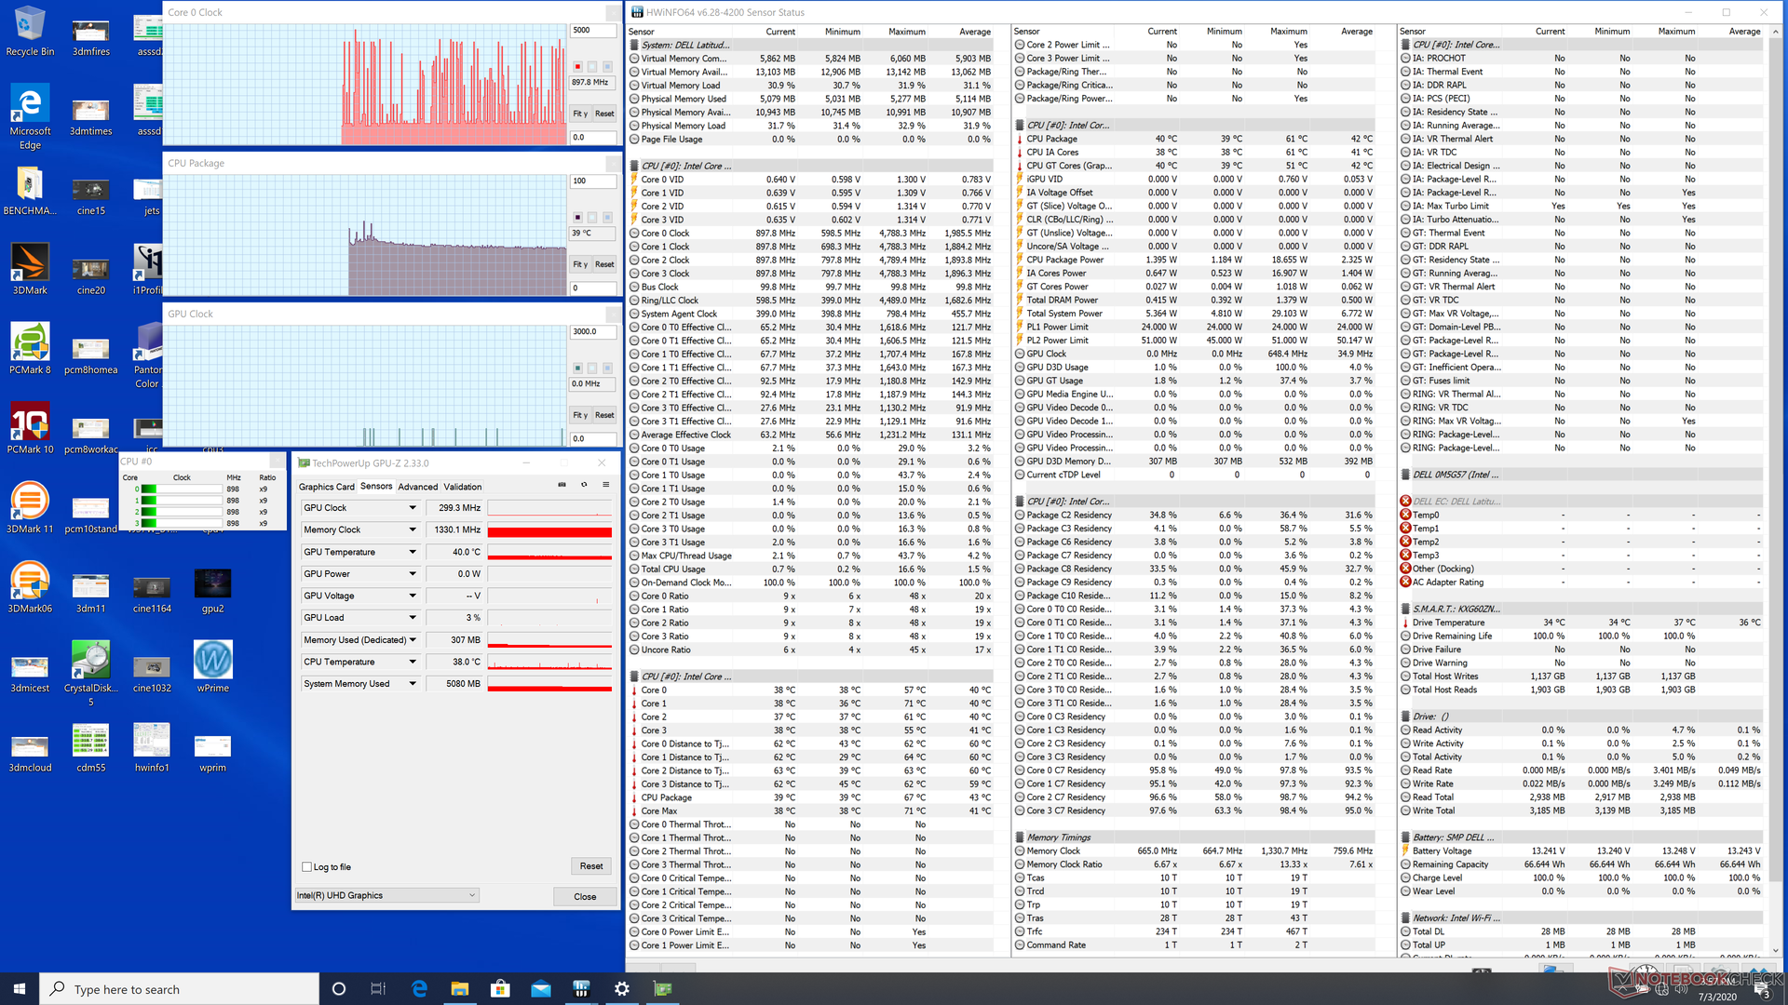The height and width of the screenshot is (1005, 1788).
Task: Switch to the Advanced tab
Action: coord(417,487)
